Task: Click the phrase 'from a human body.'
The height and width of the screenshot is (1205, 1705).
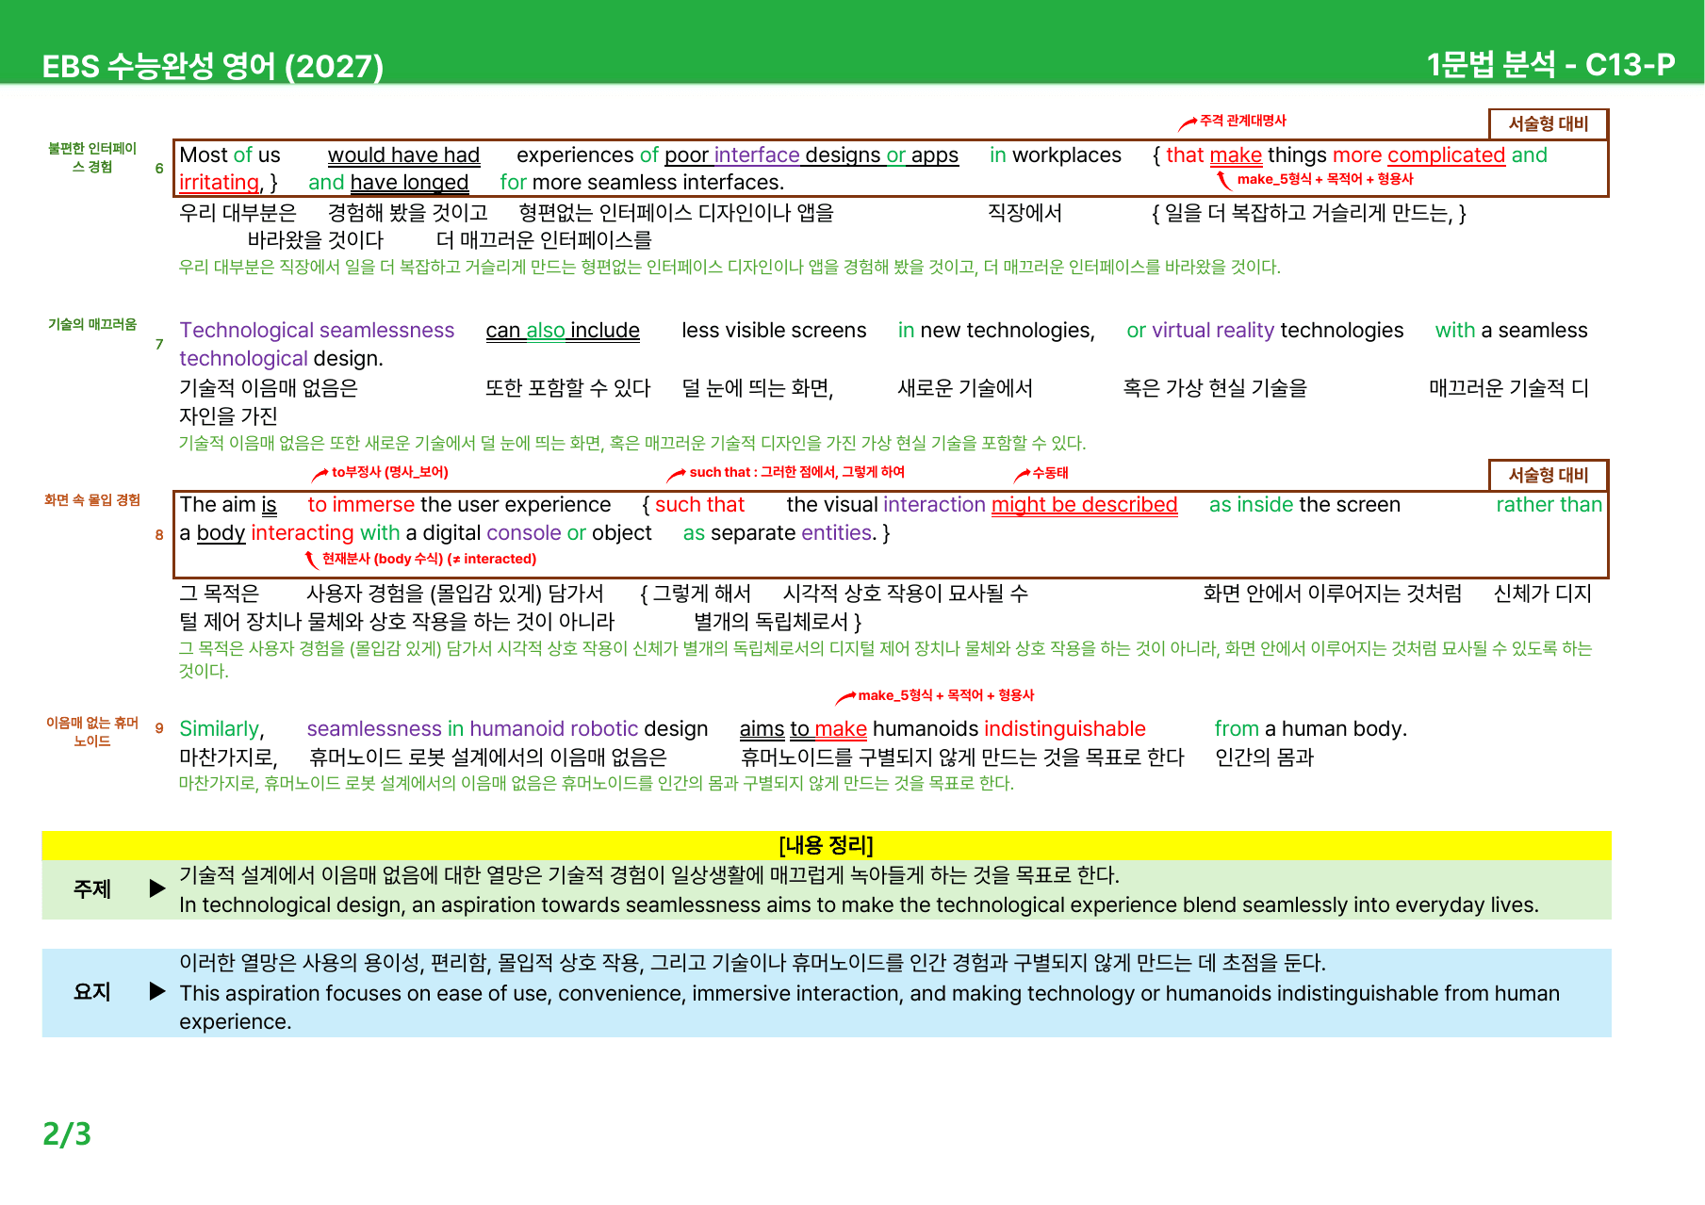Action: coord(1310,729)
